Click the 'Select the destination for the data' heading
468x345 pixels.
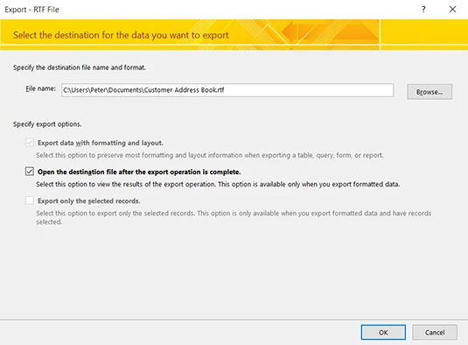pos(121,35)
